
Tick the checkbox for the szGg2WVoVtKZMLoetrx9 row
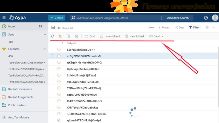(53, 56)
